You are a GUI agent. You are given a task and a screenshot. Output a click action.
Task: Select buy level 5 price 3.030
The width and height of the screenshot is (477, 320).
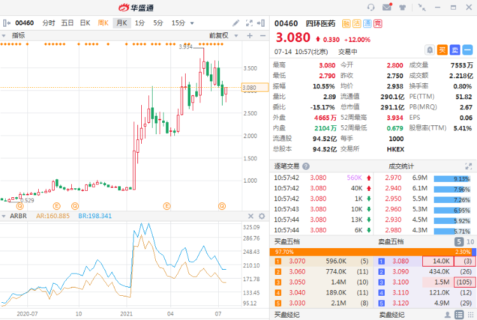click(x=297, y=303)
